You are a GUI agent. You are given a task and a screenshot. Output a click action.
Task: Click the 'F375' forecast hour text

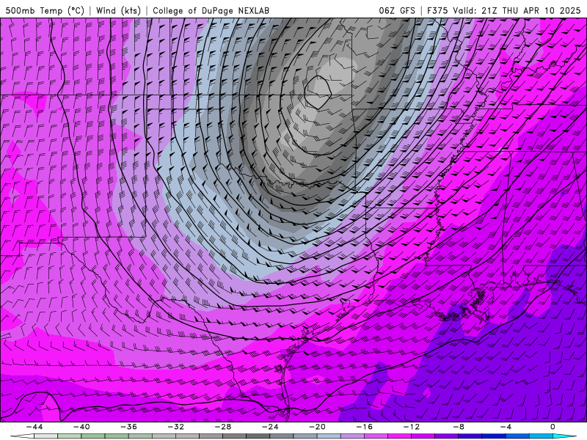coord(437,10)
